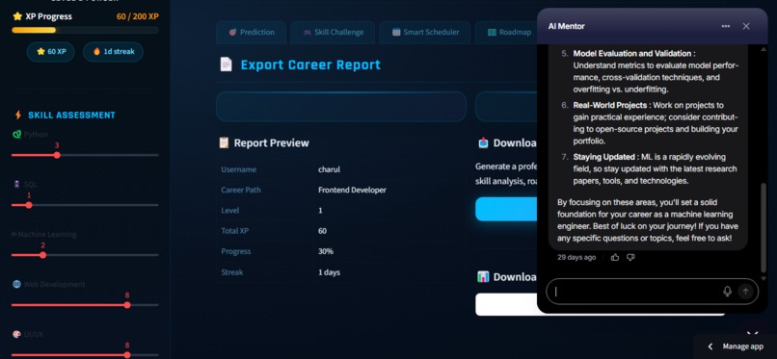
Task: Click the 'Level' row label in Report Preview
Action: [x=230, y=210]
